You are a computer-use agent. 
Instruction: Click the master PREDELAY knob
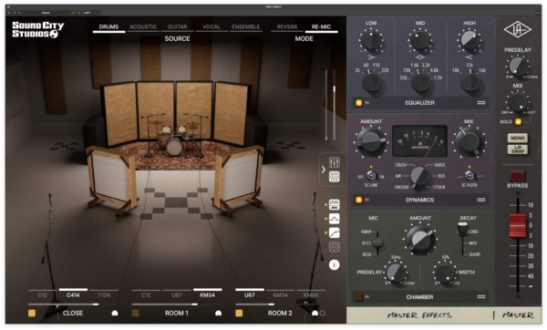click(518, 67)
